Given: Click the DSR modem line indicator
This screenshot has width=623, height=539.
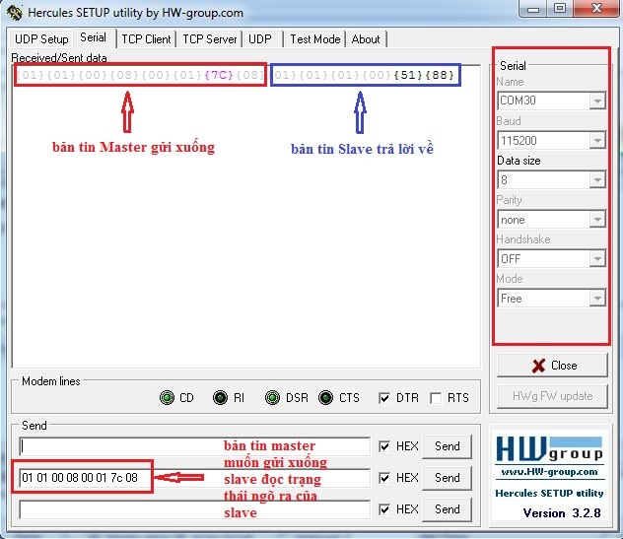Looking at the screenshot, I should coord(272,397).
